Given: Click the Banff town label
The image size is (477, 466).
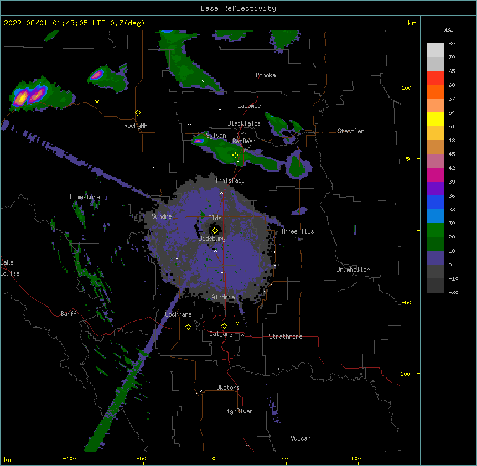Looking at the screenshot, I should tap(69, 314).
